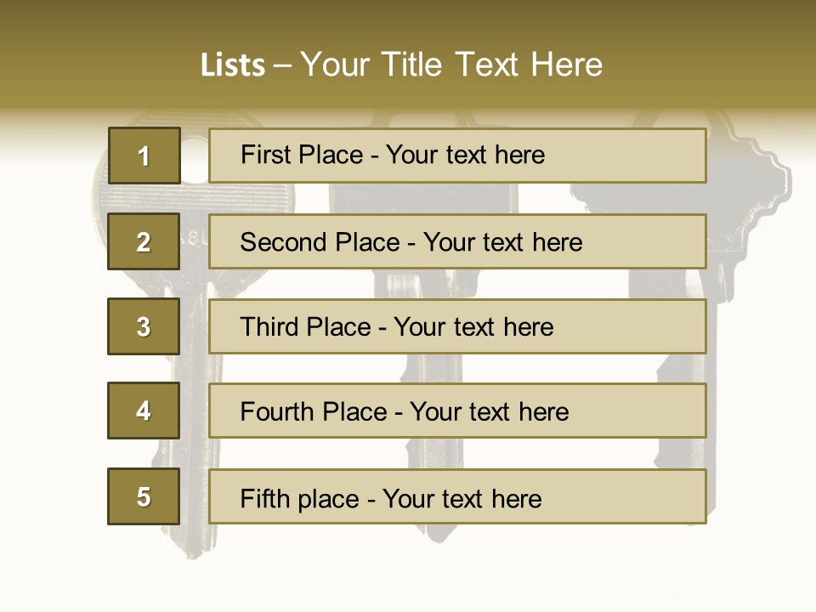Click the number 1 box
This screenshot has width=816, height=612.
[144, 156]
